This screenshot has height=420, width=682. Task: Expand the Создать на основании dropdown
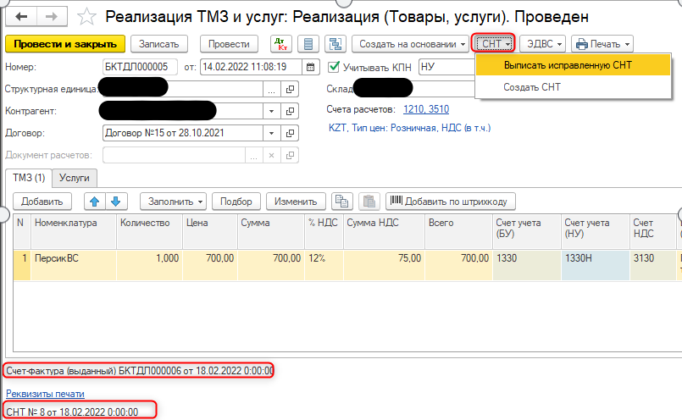click(x=411, y=44)
